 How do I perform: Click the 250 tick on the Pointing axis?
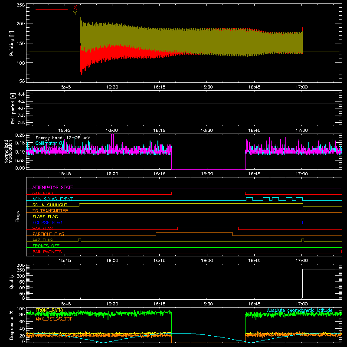(20, 5)
